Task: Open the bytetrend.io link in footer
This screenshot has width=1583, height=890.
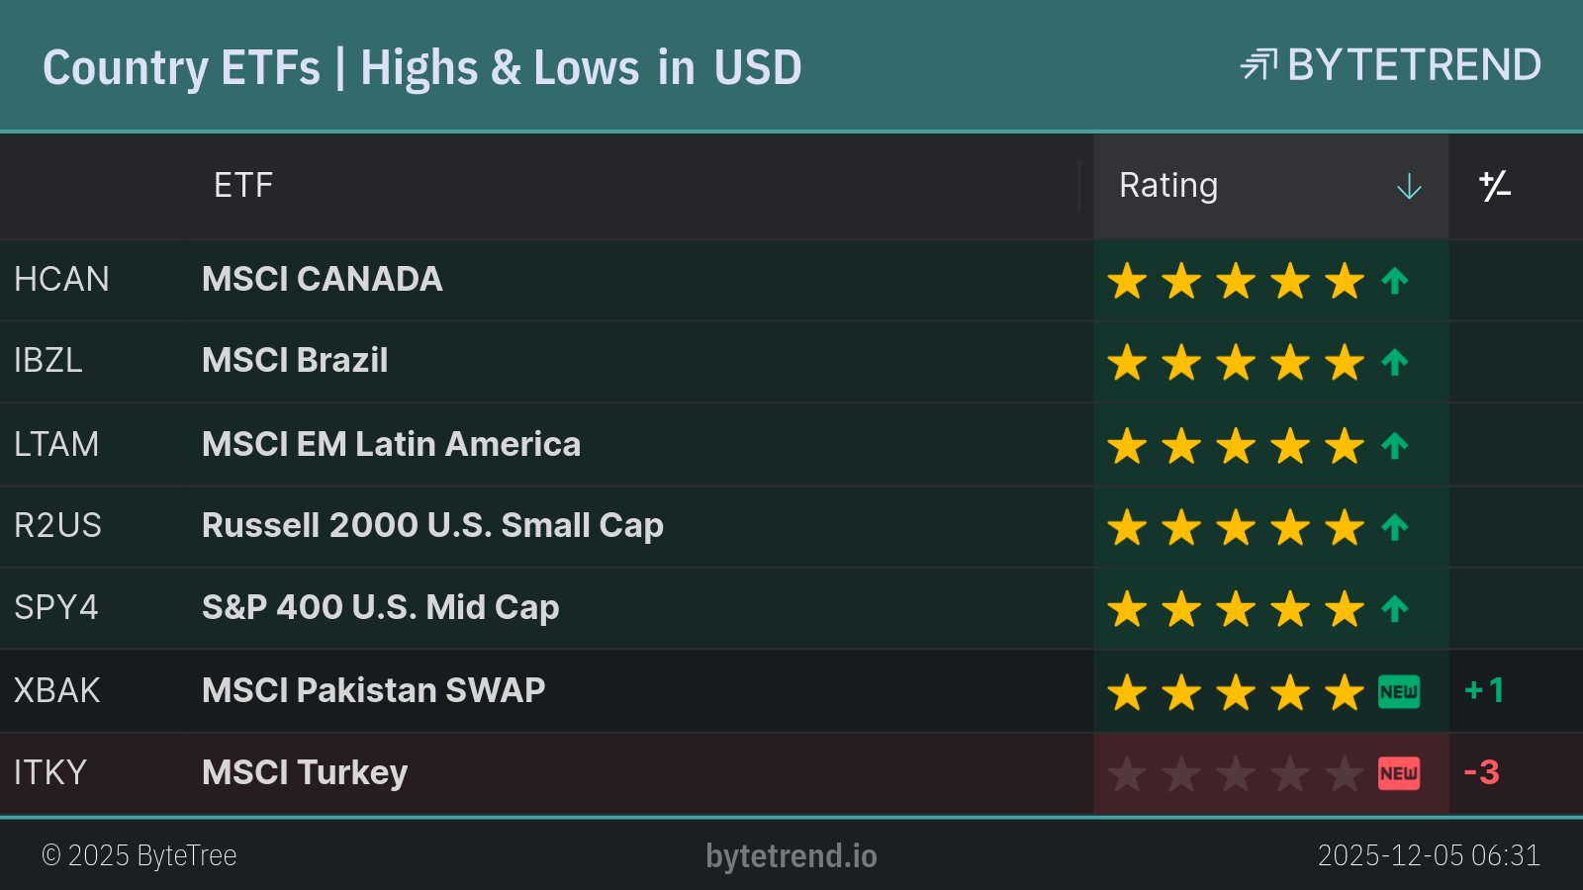Action: tap(791, 855)
